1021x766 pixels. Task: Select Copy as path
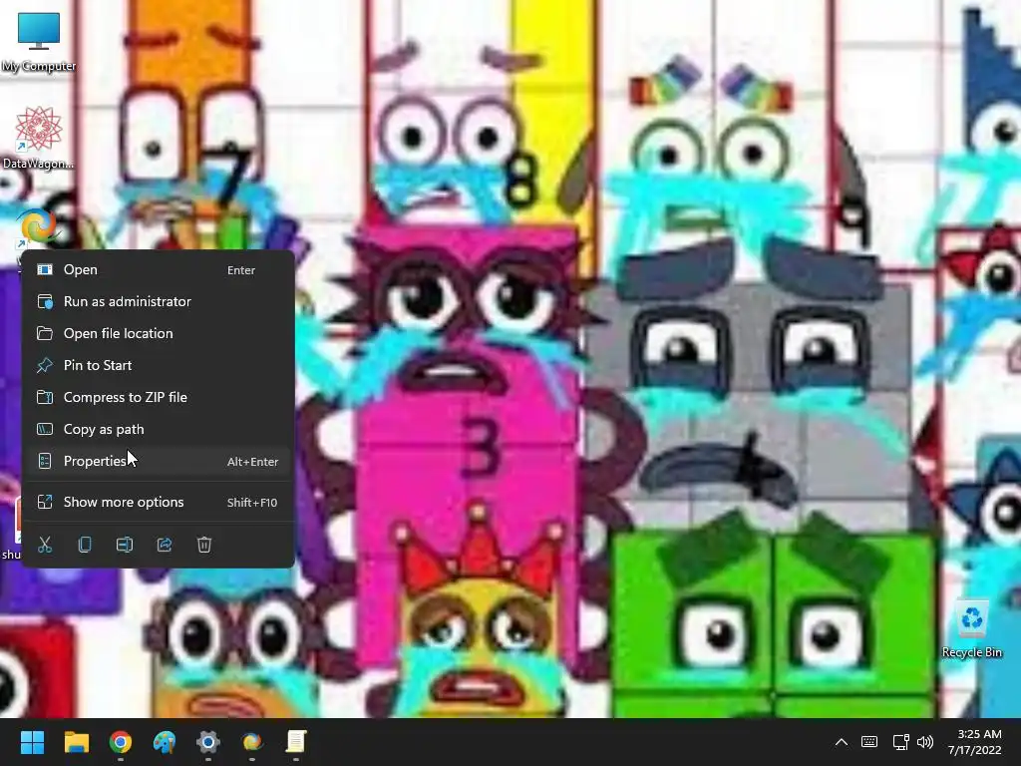coord(159,429)
